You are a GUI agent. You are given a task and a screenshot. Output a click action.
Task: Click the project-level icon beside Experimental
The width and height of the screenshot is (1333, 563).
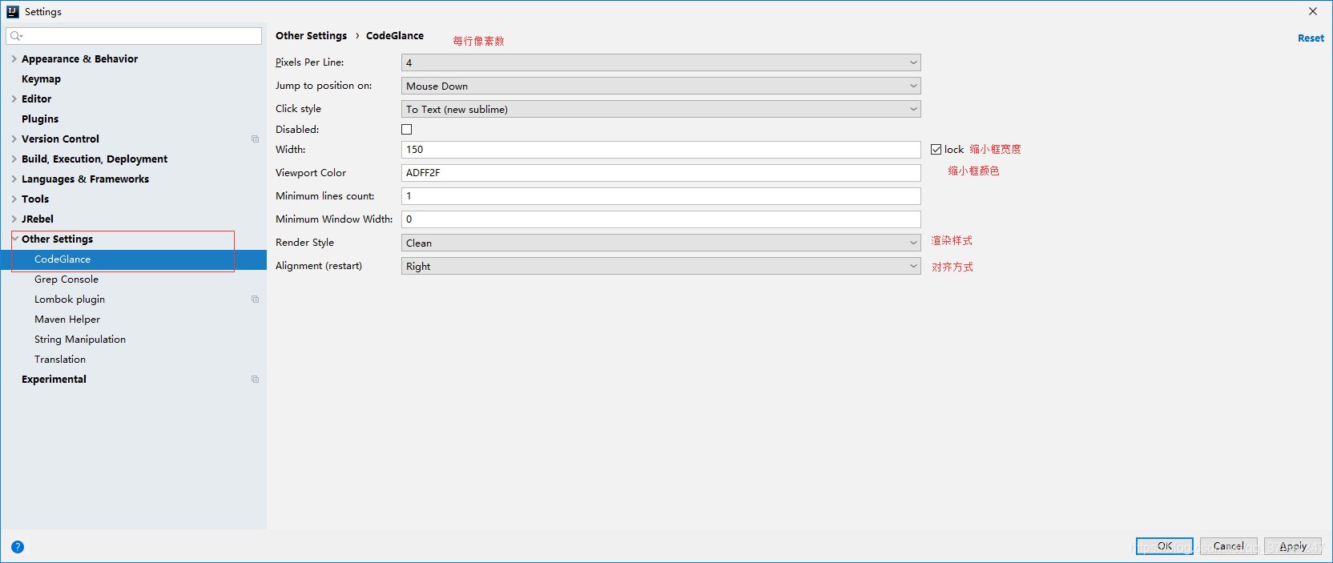(255, 380)
